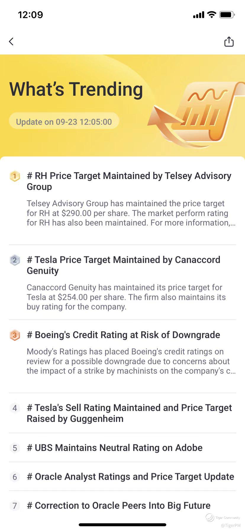Tap the silver rank 2 badge
Image resolution: width=245 pixels, height=531 pixels.
pos(15,260)
